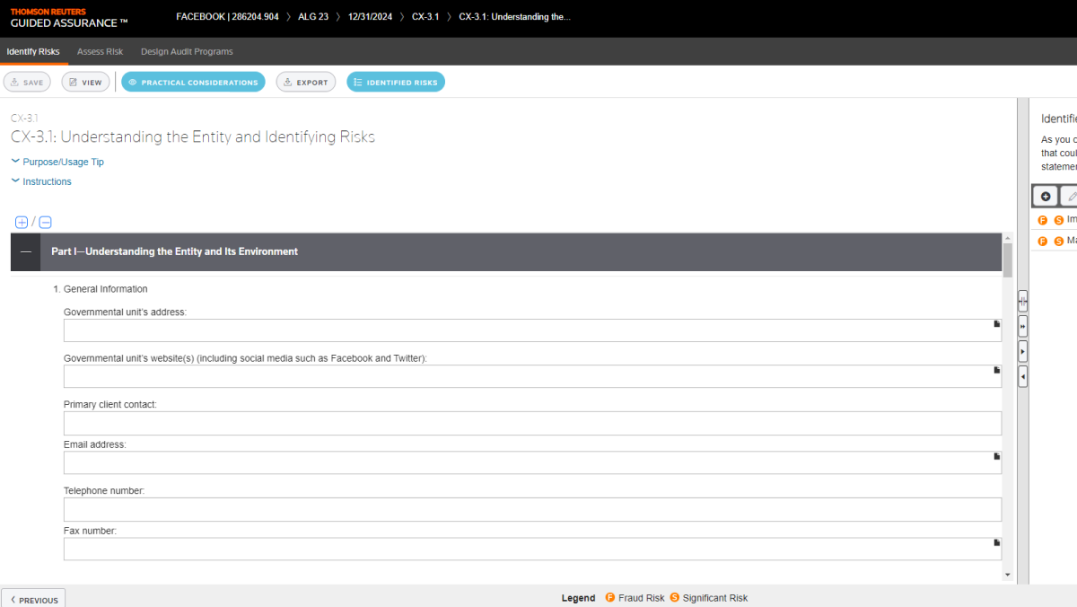Image resolution: width=1077 pixels, height=607 pixels.
Task: Open note icon in Governmental unit's address field
Action: point(996,324)
